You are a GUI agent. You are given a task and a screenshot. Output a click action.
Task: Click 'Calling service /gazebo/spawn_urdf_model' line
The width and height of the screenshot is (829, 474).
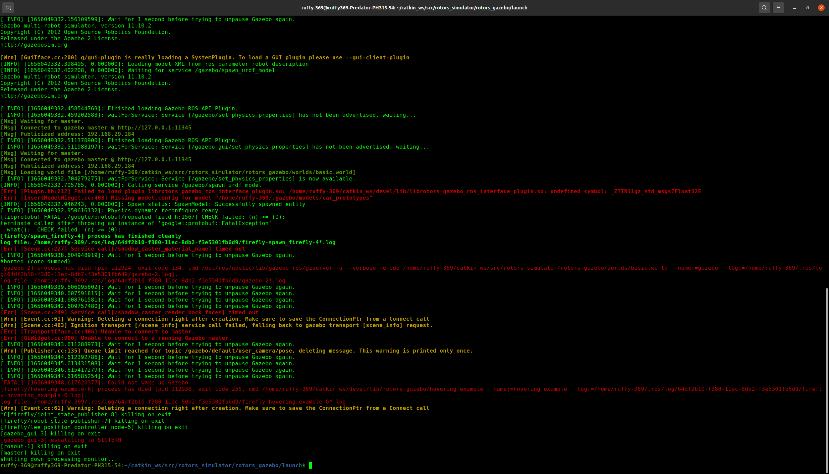pos(131,185)
